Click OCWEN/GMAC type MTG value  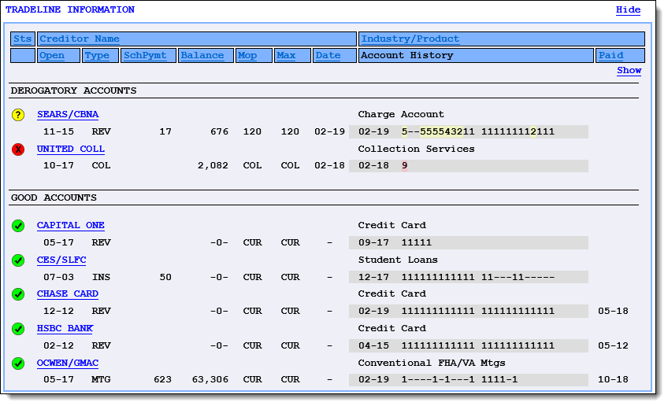coord(101,379)
